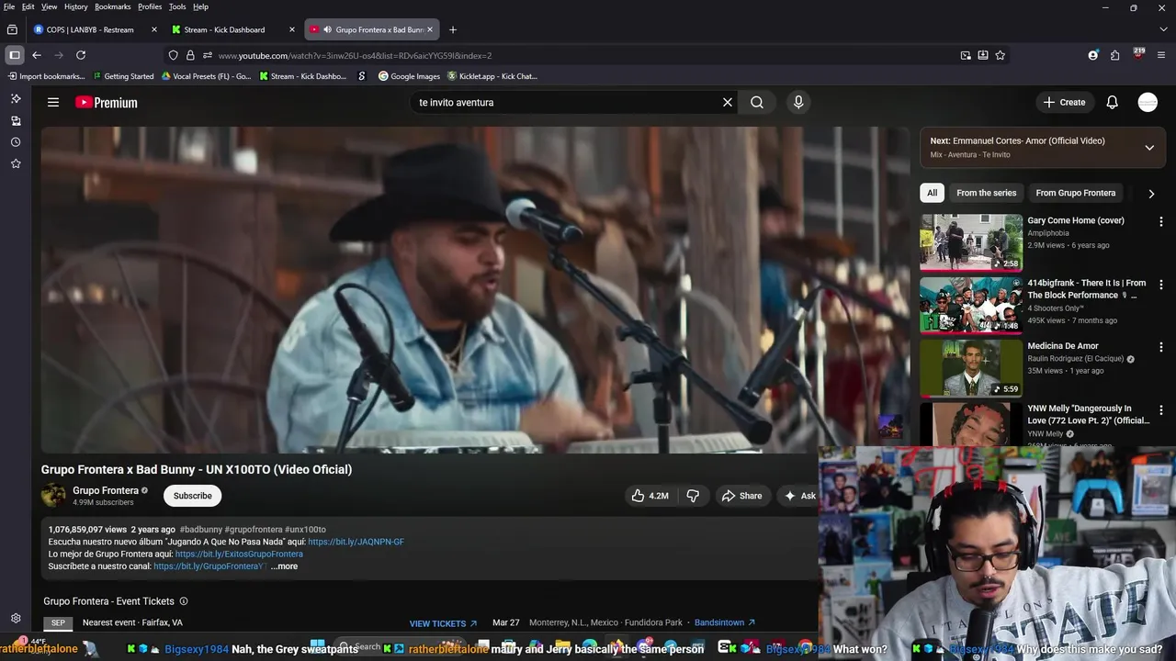Select the From Grupo Frontera chip

pos(1075,193)
